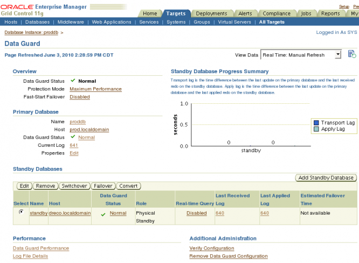Click standby row Normal status link
This screenshot has width=359, height=263.
[118, 213]
